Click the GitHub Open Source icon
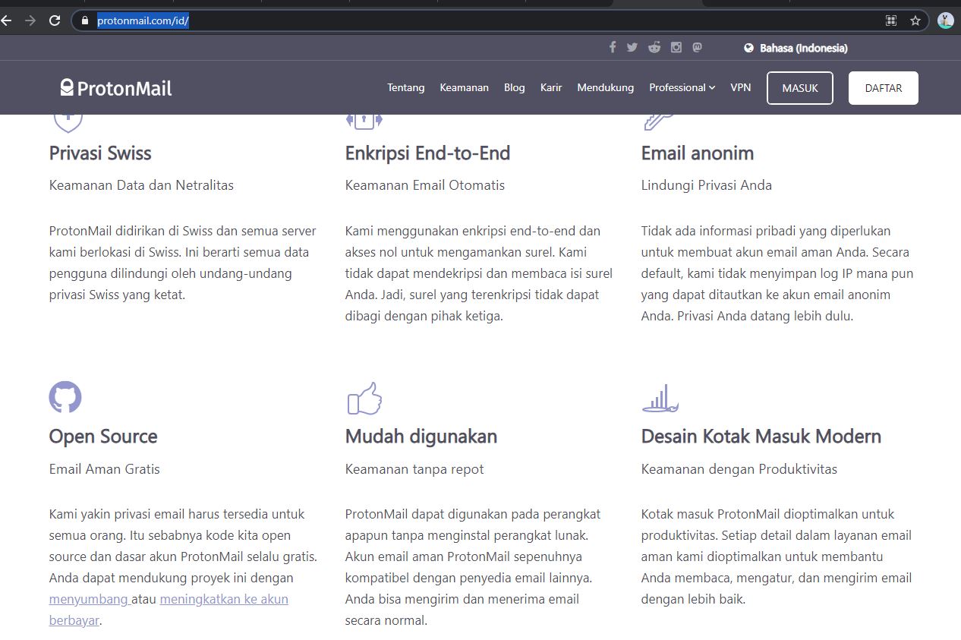Viewport: 961px width, 640px height. (65, 397)
